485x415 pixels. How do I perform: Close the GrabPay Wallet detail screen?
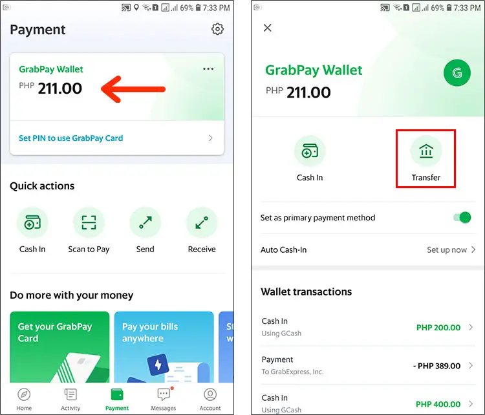(268, 28)
